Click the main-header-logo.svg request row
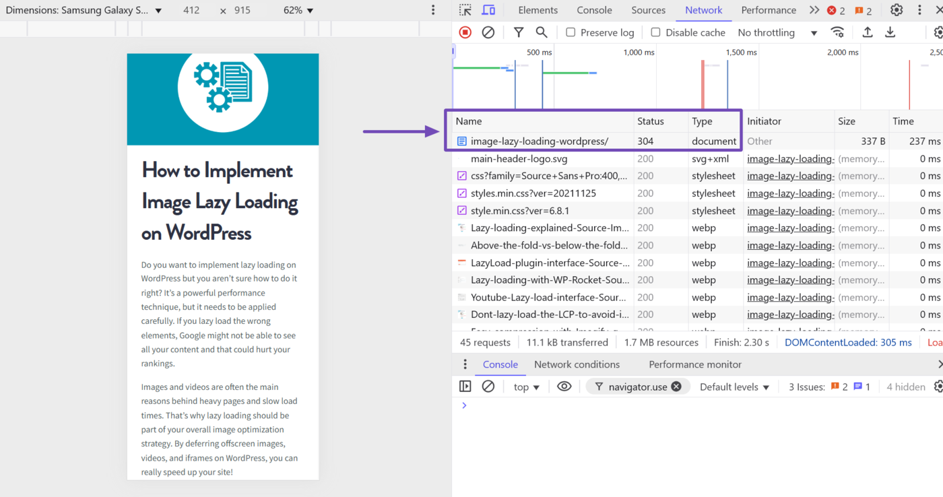This screenshot has height=497, width=943. pos(519,159)
